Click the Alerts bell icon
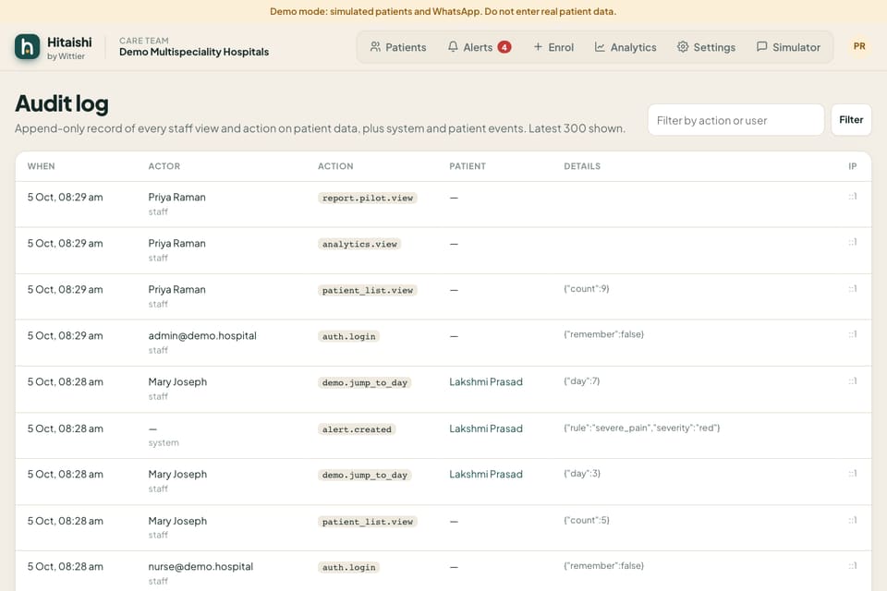This screenshot has width=887, height=591. coord(453,47)
